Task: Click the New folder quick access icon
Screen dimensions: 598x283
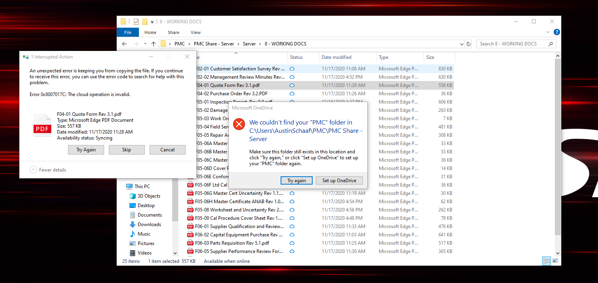Action: [145, 22]
